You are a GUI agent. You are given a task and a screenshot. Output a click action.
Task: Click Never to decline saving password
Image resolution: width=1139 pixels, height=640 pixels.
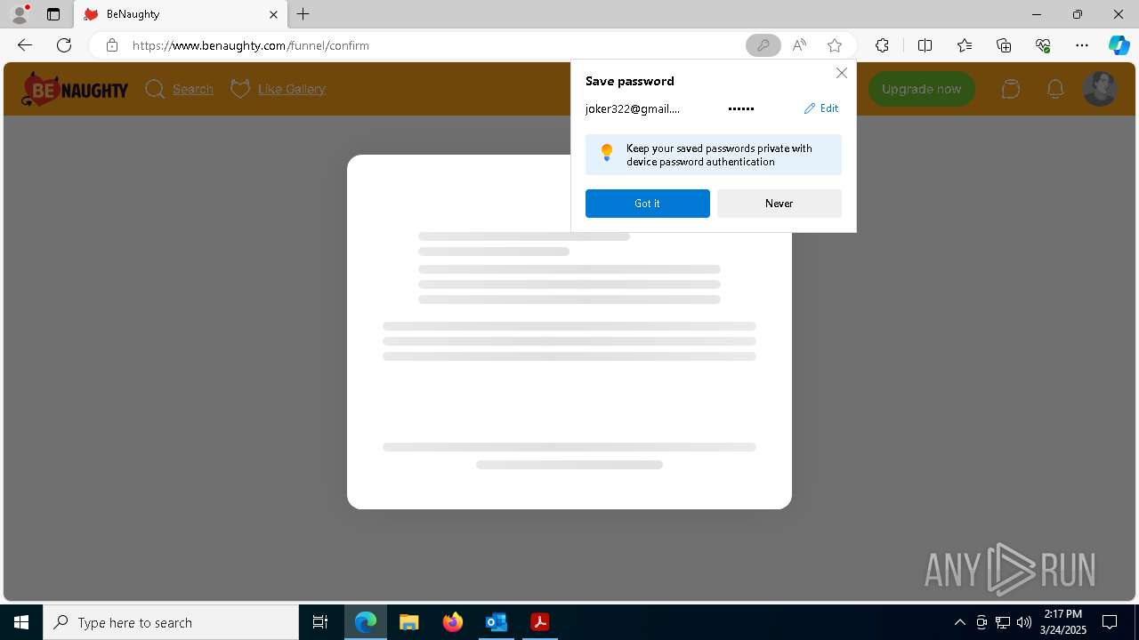click(x=780, y=204)
